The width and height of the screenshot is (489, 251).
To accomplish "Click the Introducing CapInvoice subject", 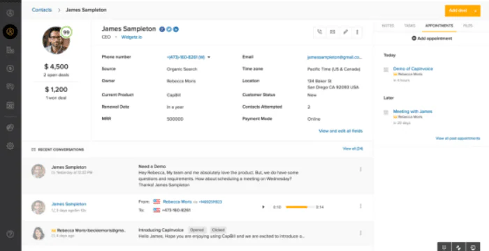I will tap(161, 230).
